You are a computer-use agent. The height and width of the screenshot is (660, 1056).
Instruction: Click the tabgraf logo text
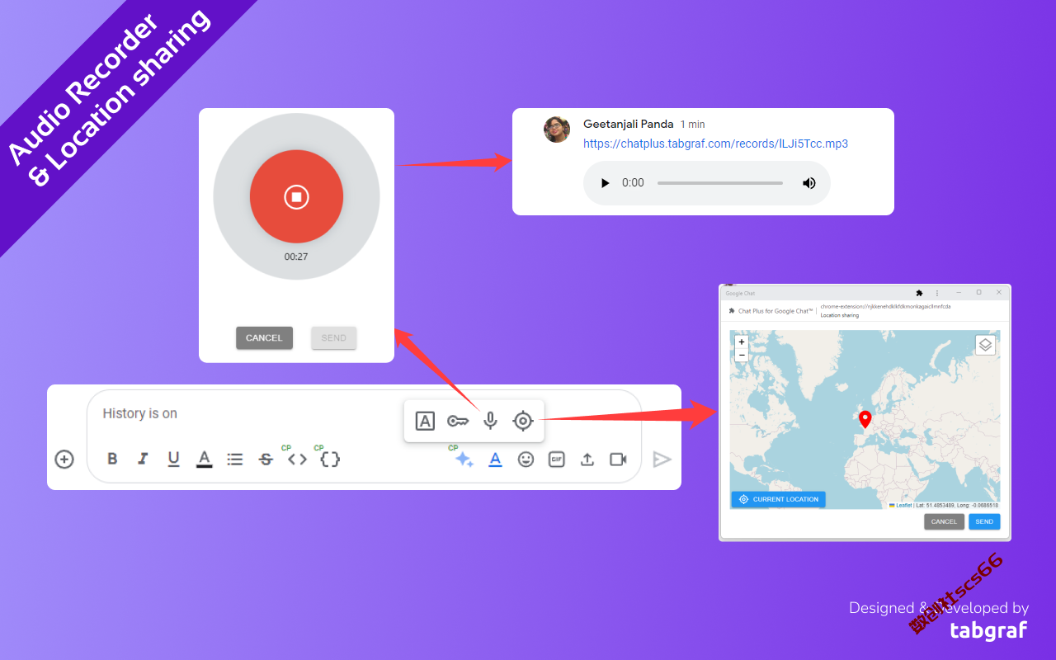click(x=989, y=630)
